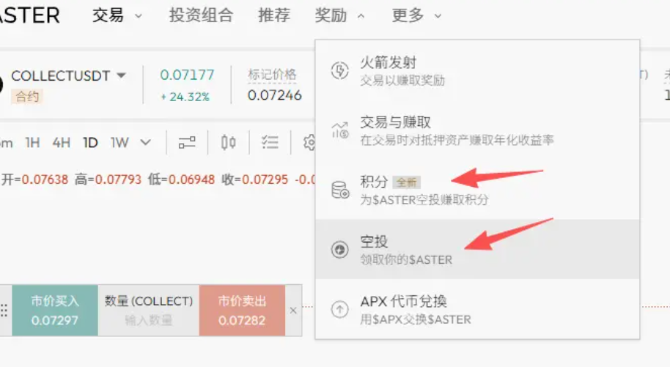
Task: Open the chart settings gear icon
Action: (309, 142)
